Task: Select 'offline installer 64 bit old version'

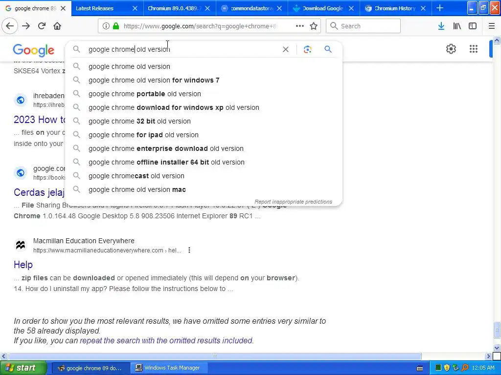Action: pos(204,162)
